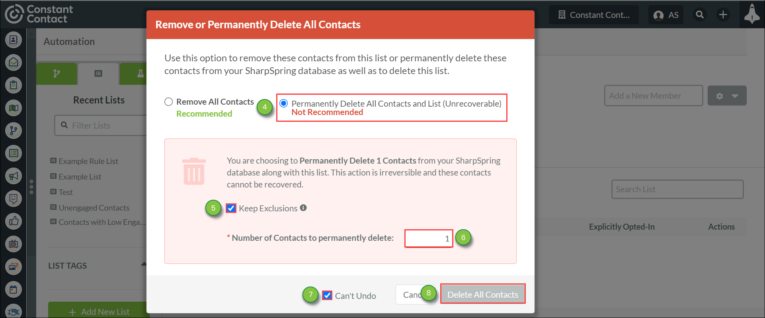Switch to the lists tab icon
This screenshot has height=318, width=765.
(98, 74)
